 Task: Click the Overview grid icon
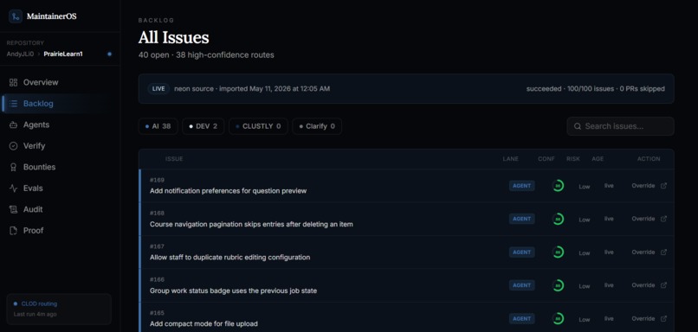(x=13, y=82)
